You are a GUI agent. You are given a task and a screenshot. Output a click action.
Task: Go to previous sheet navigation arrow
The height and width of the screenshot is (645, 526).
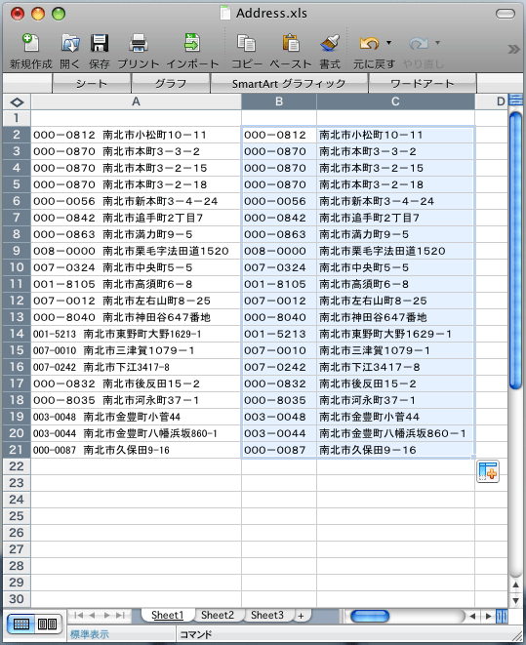pos(92,616)
